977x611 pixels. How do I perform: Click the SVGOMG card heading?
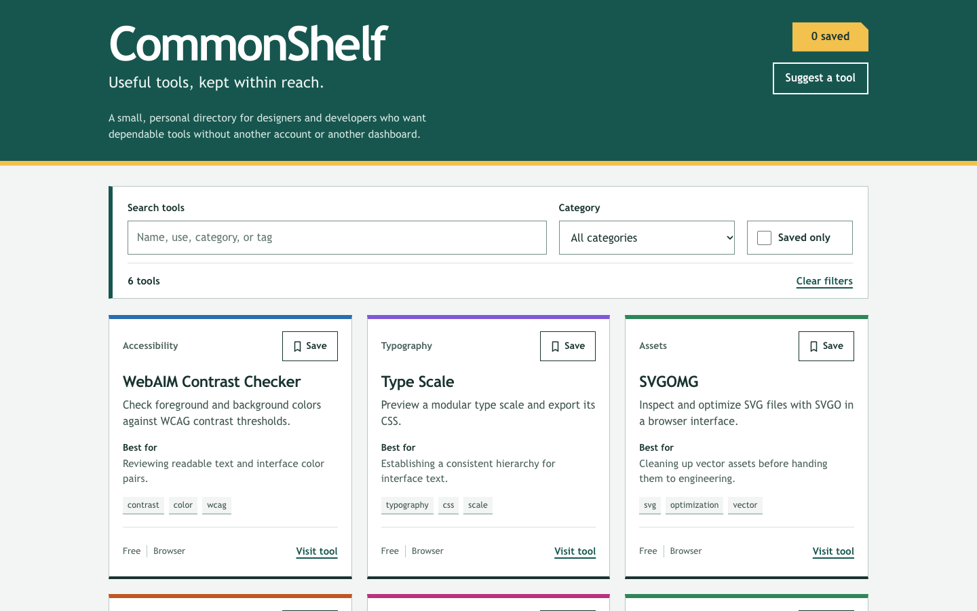click(668, 382)
